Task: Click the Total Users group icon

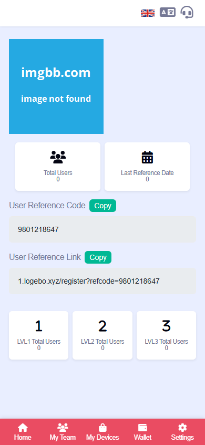Action: pos(58,157)
